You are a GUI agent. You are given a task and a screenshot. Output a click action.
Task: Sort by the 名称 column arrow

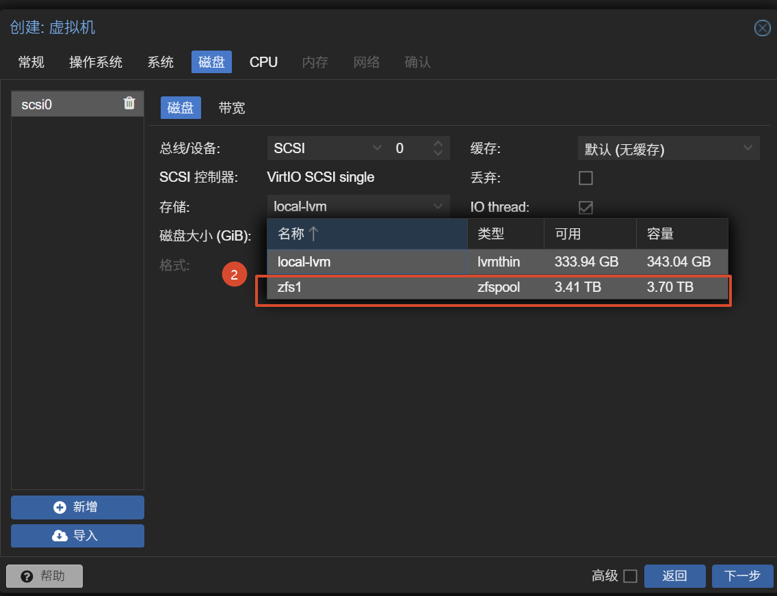(313, 233)
